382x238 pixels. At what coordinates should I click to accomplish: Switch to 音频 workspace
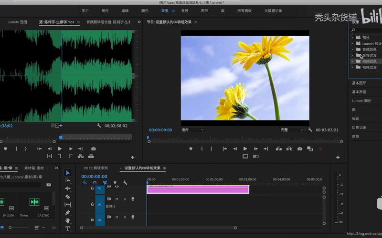coord(185,10)
